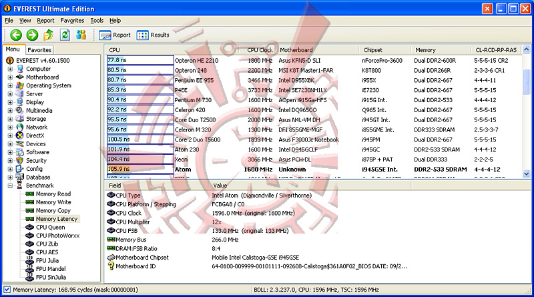Select the Display icon in tree

point(20,102)
